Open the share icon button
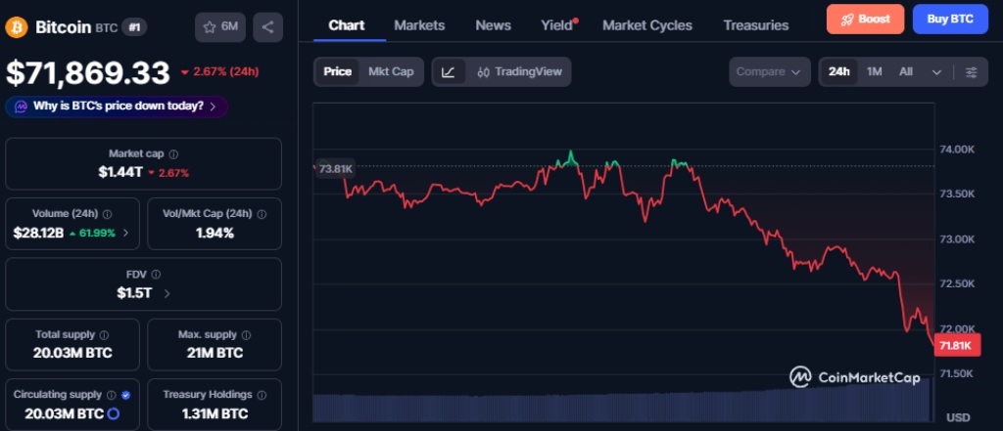Viewport: 1003px width, 431px height. (268, 27)
